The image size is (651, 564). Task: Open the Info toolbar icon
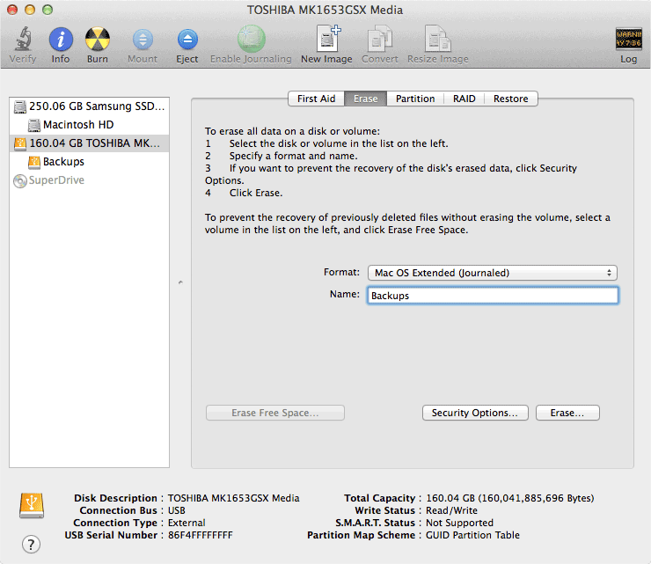pyautogui.click(x=61, y=40)
